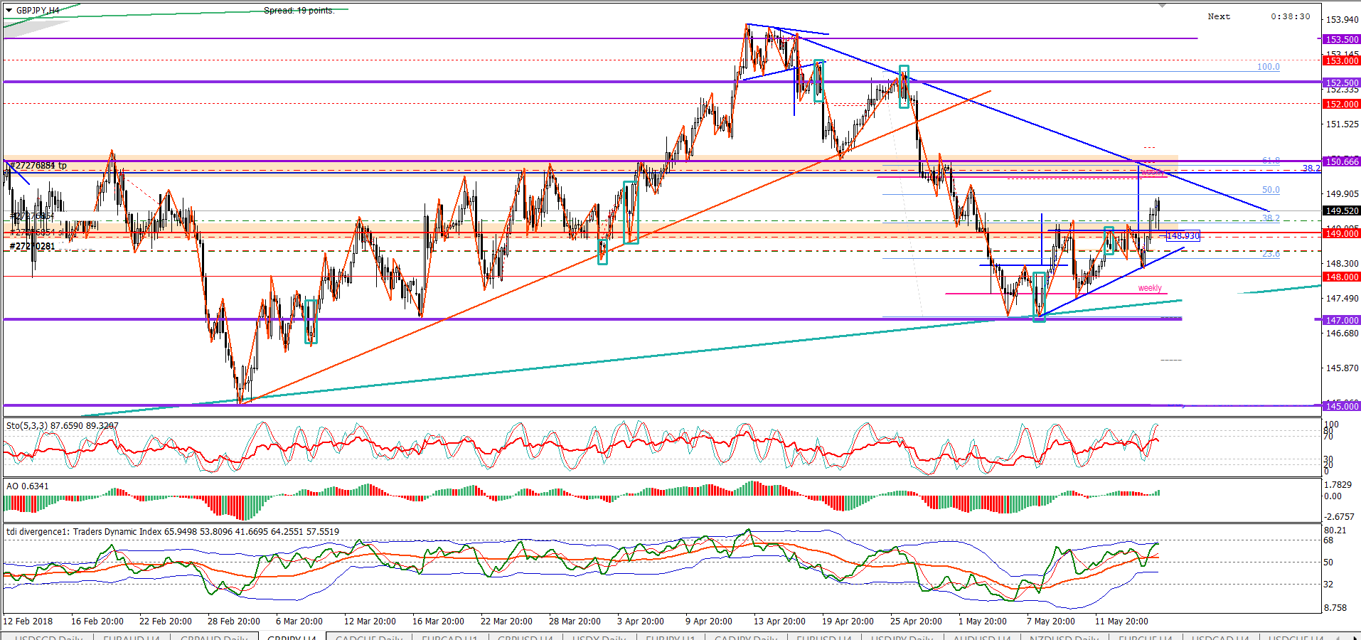Click the lower pink 'weekly' line label
Image resolution: width=1361 pixels, height=640 pixels.
1150,288
